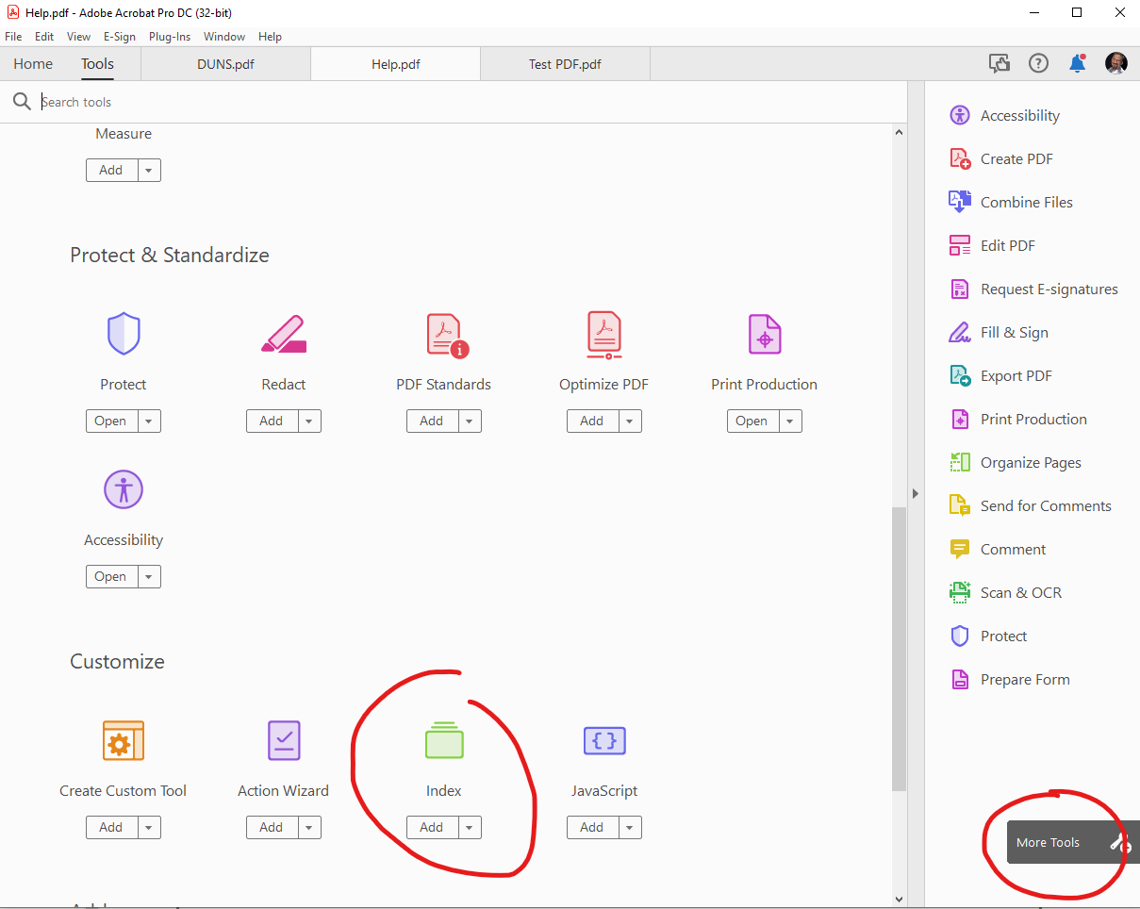Click the Scan & OCR sidebar entry

(1018, 592)
